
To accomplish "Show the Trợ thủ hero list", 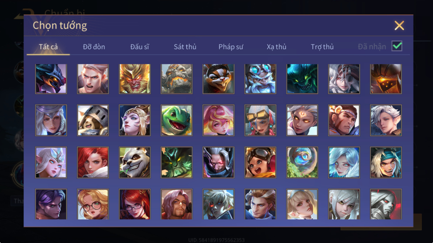I will point(322,47).
